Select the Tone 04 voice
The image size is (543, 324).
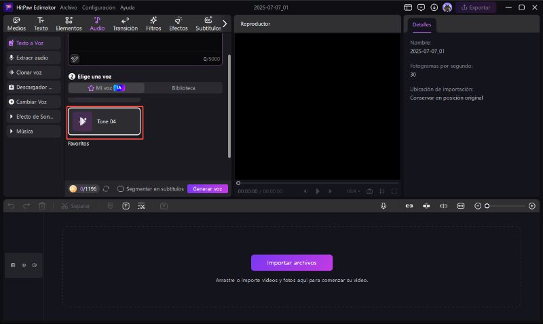(105, 121)
